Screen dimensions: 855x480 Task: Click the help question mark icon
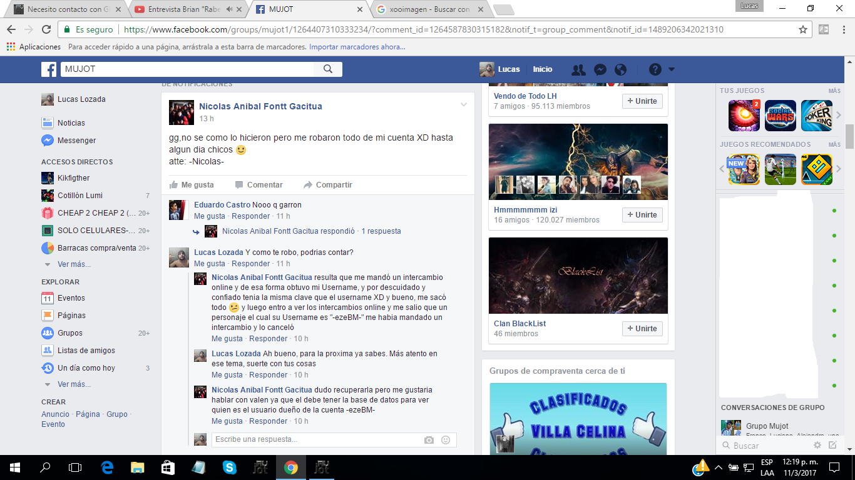655,69
